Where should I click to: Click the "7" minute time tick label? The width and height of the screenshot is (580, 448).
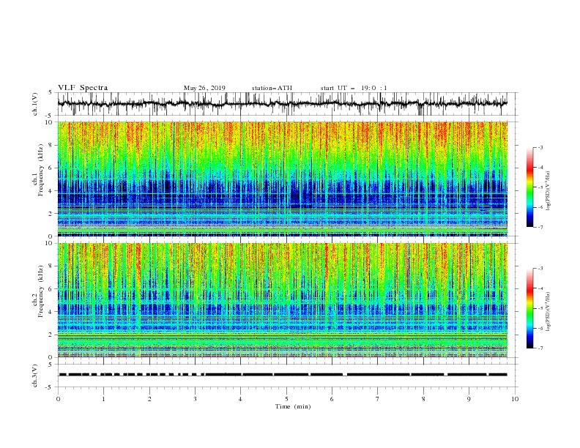click(x=378, y=399)
